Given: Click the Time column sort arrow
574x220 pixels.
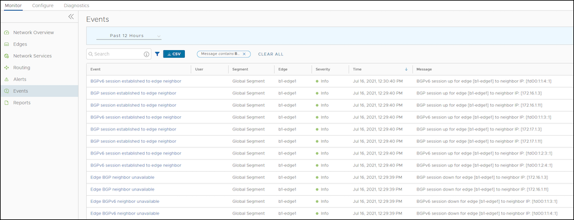Looking at the screenshot, I should click(x=406, y=69).
